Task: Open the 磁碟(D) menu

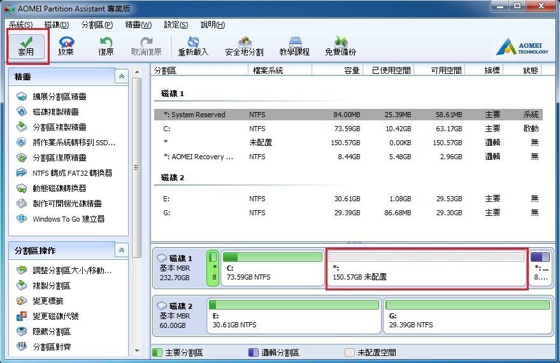Action: coord(57,25)
